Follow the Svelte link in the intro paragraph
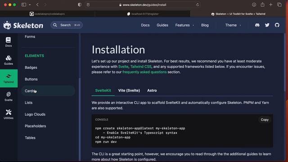Viewport: 288px width, 162px height. click(123, 67)
